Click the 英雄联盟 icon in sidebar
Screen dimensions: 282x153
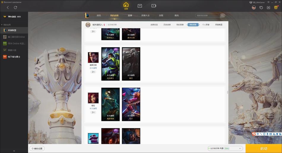tap(5, 30)
